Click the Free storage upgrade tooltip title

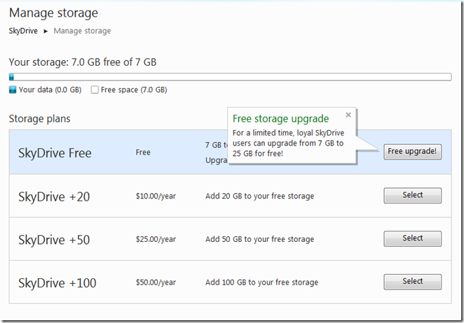[280, 119]
